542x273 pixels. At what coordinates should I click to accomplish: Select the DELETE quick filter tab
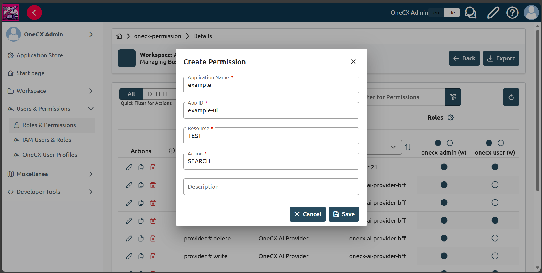tap(158, 94)
